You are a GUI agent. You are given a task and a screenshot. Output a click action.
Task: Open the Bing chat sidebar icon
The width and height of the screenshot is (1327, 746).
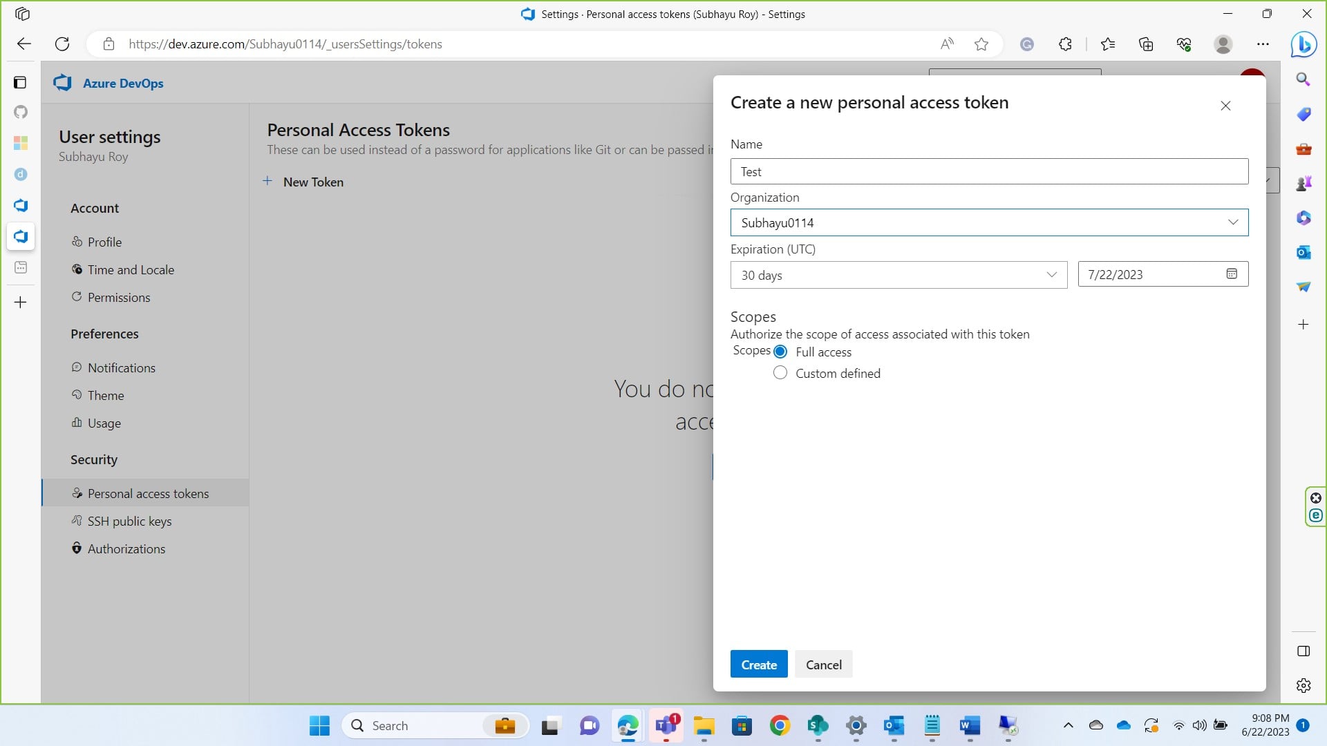coord(1304,44)
